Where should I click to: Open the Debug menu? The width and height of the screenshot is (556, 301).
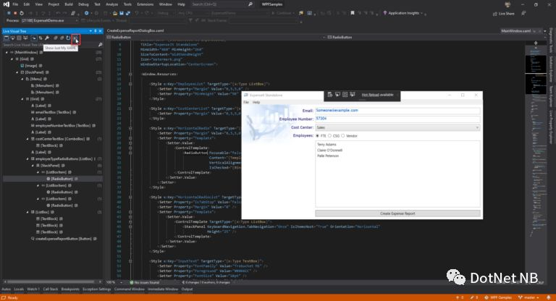[x=83, y=4]
